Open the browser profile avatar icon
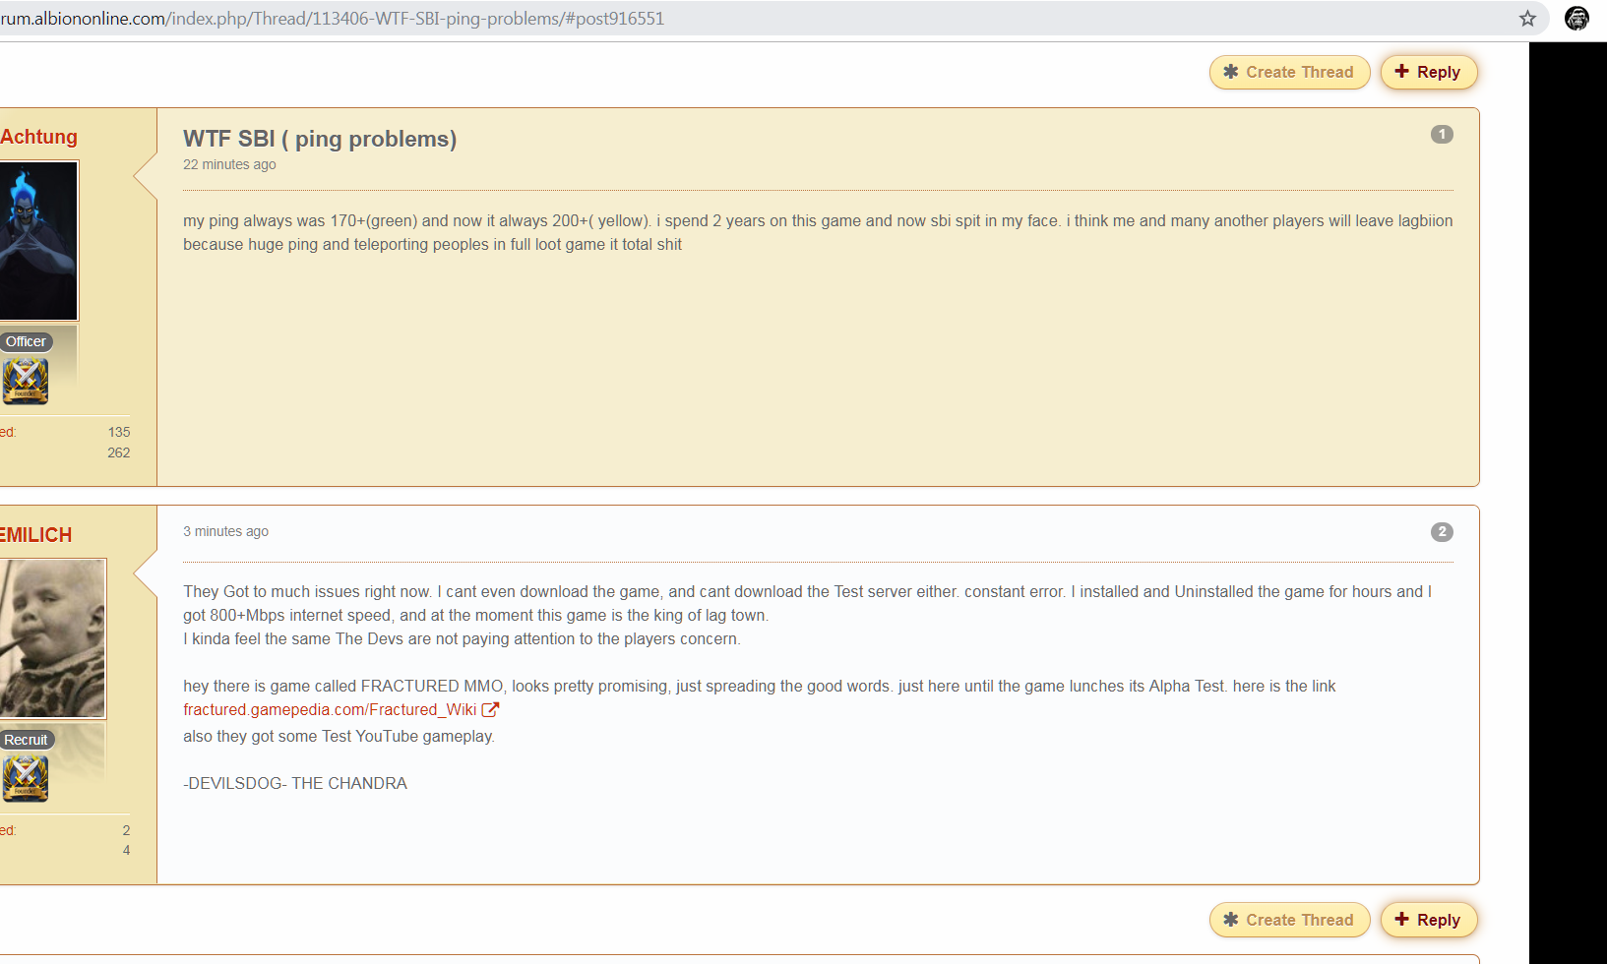 (x=1576, y=19)
